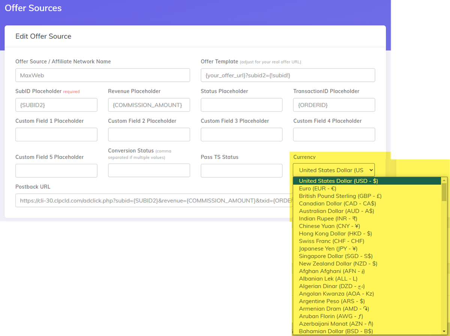Focus the TransactionID Placeholder field
The image size is (450, 336).
click(334, 105)
